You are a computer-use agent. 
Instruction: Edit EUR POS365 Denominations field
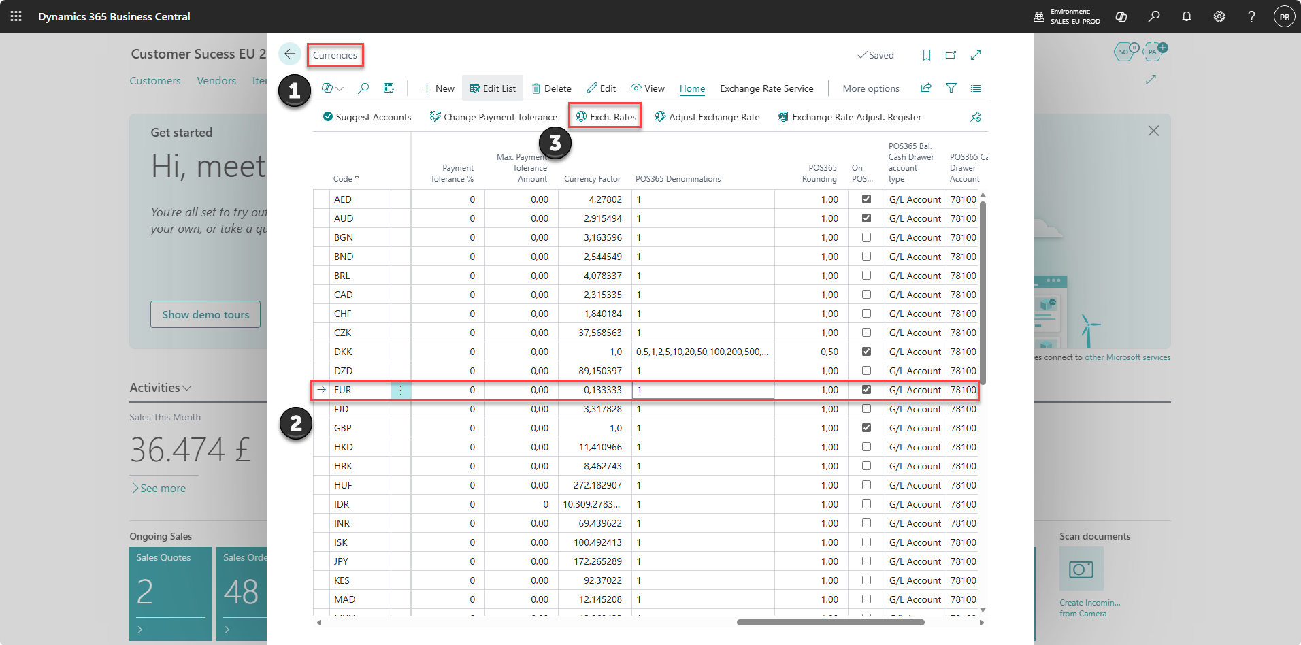tap(703, 390)
